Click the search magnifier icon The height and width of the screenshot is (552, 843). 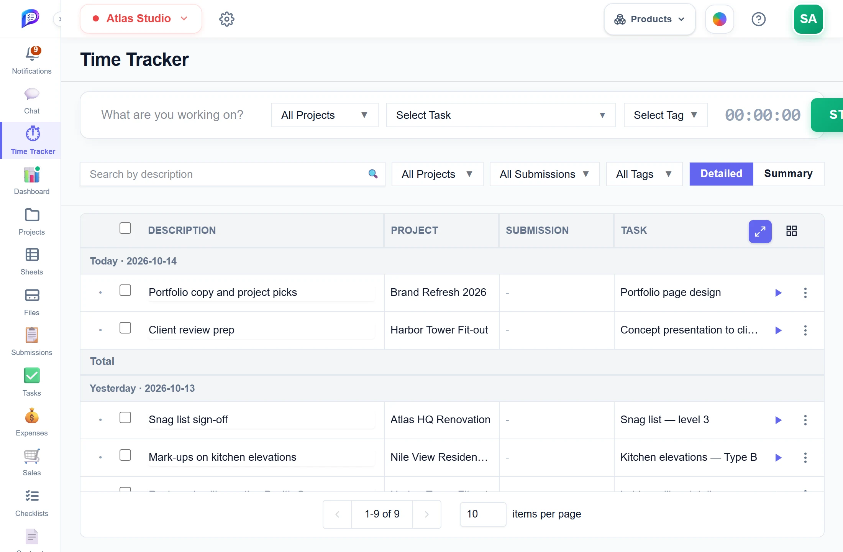click(x=373, y=174)
